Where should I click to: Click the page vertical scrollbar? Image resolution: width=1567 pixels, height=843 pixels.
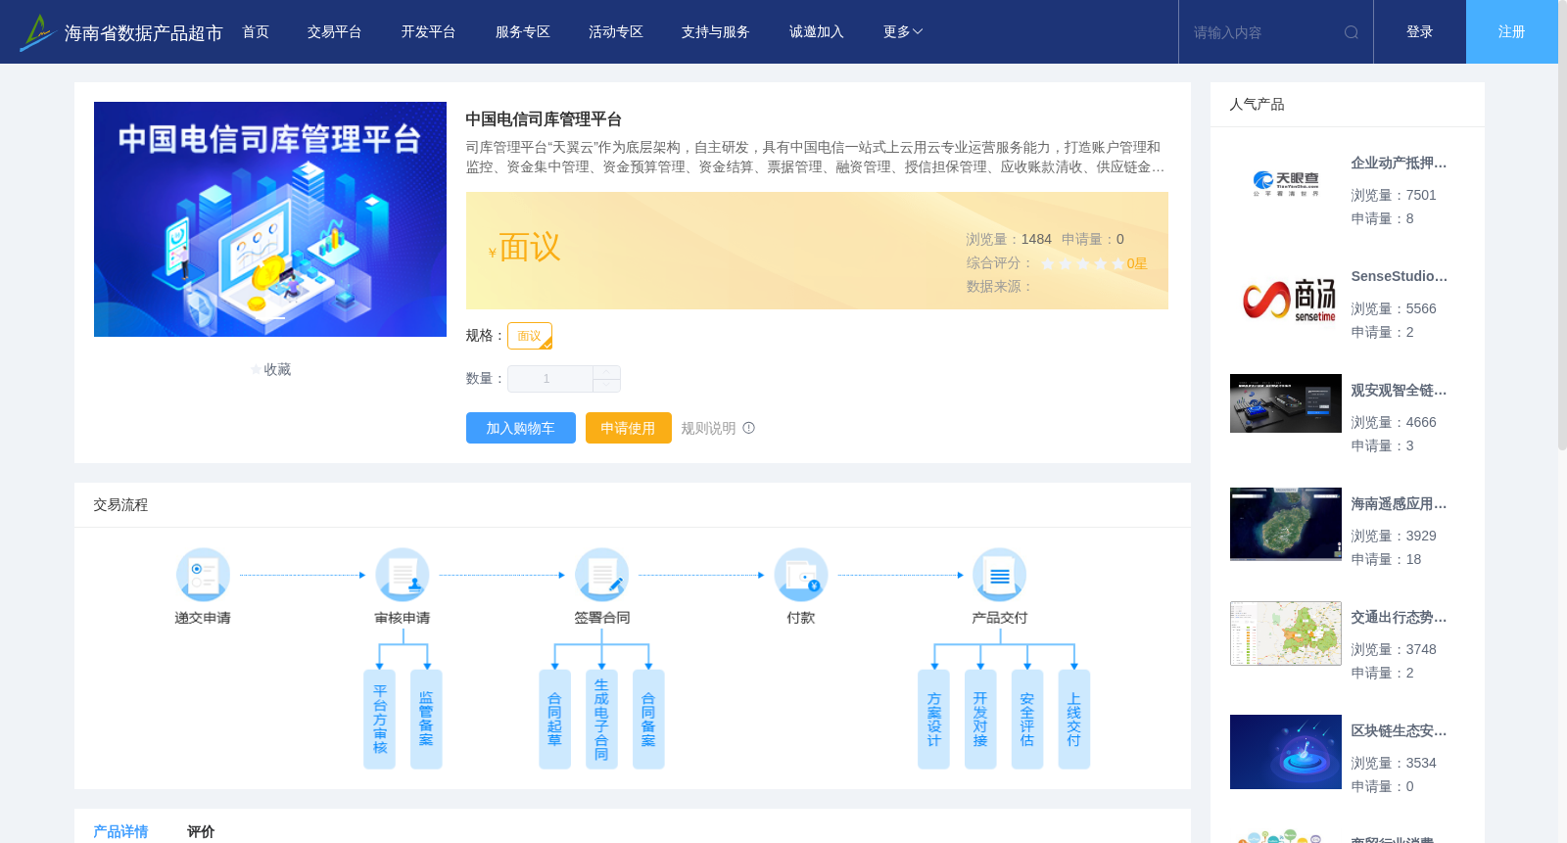pyautogui.click(x=1562, y=225)
